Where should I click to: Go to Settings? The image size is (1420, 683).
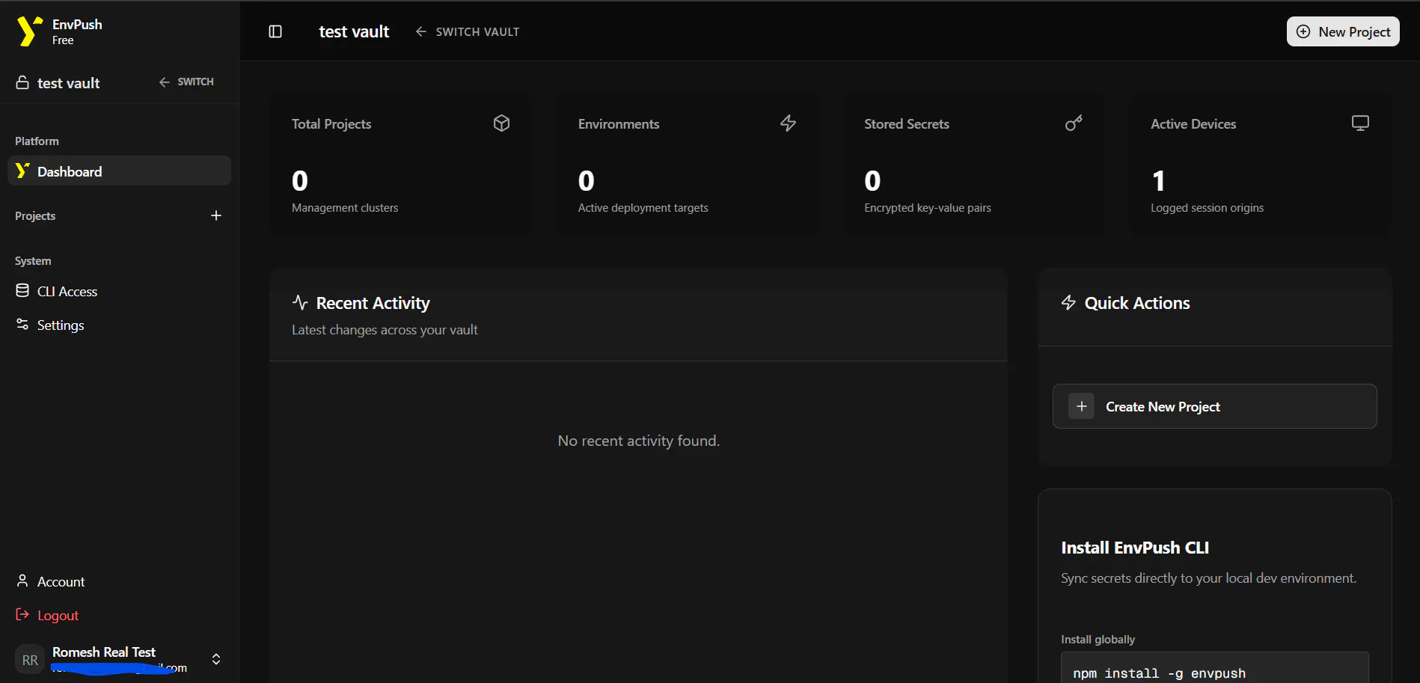[x=120, y=325]
